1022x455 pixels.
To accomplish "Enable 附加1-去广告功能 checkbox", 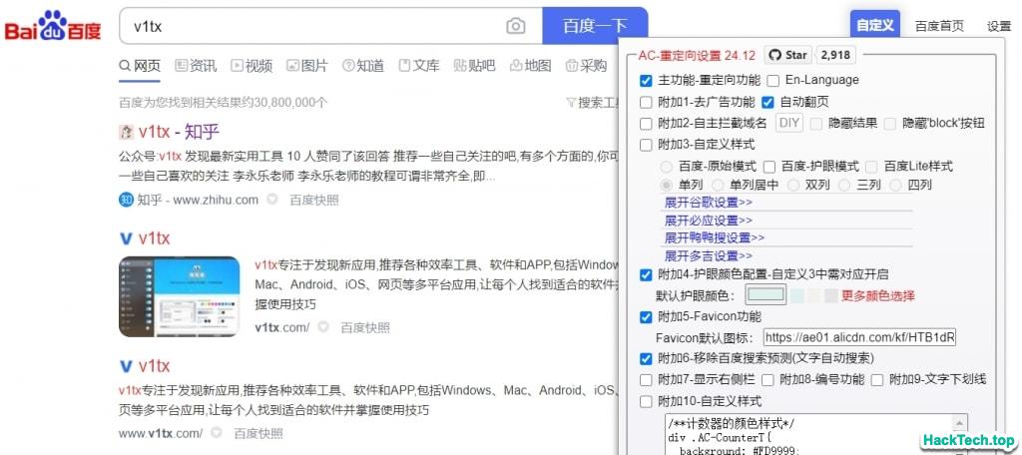I will click(x=646, y=103).
